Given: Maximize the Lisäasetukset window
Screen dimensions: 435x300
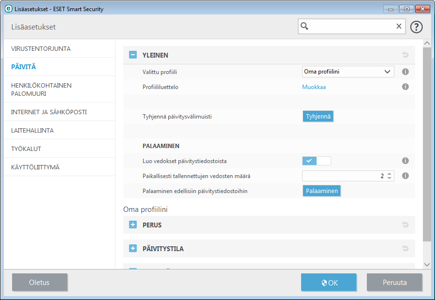Looking at the screenshot, I should [x=406, y=9].
